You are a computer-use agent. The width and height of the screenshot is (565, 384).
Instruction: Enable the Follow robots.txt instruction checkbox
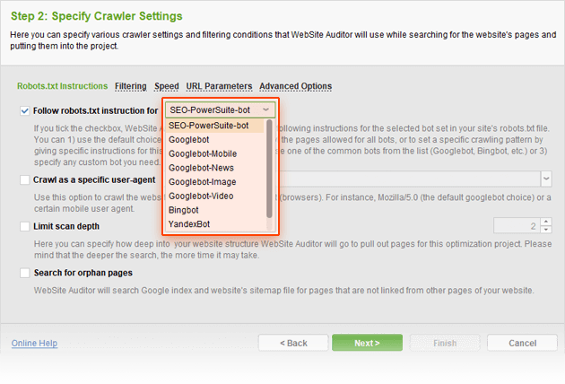(23, 111)
